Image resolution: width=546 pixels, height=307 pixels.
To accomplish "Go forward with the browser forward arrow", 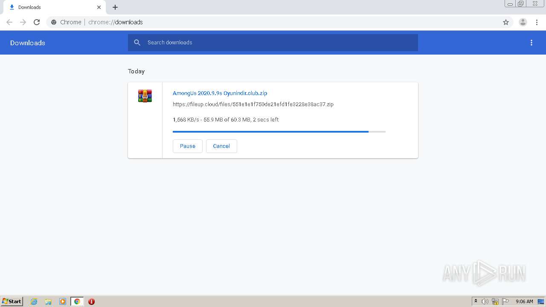I will coord(23,22).
